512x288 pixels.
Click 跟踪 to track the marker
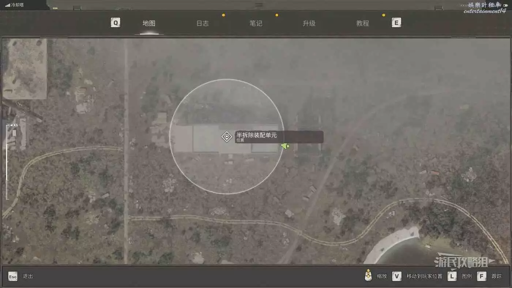[496, 276]
